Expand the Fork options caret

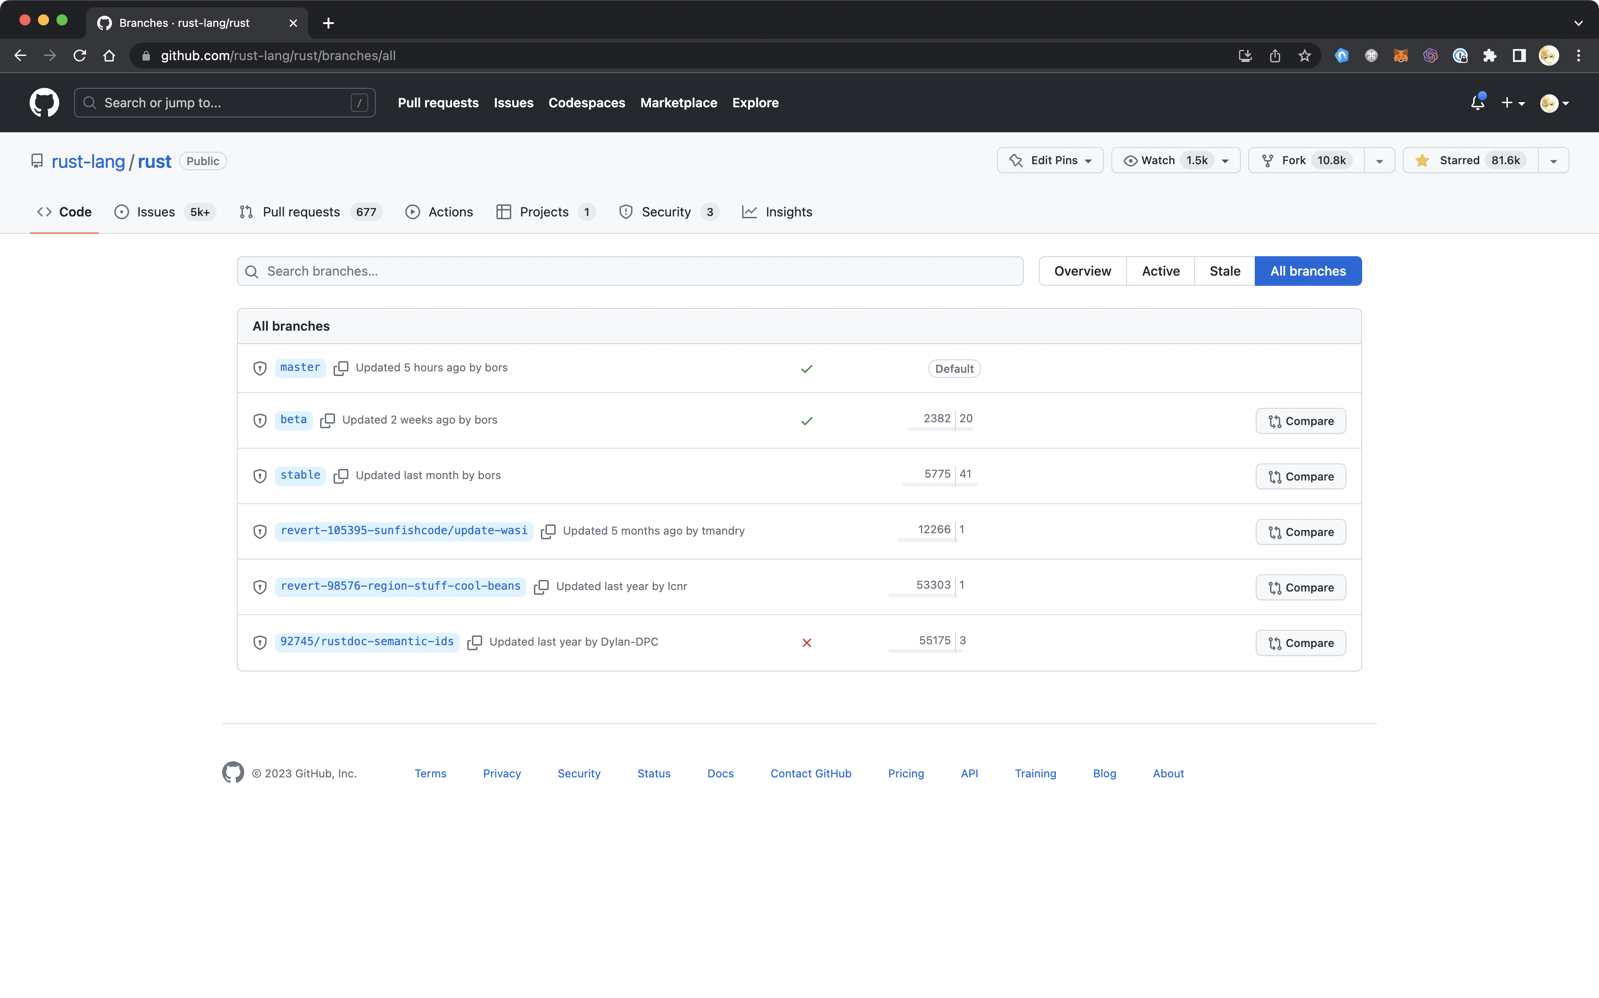click(1379, 160)
